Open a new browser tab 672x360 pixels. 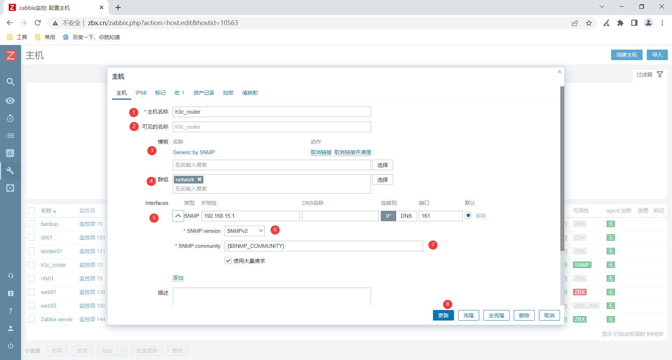[x=118, y=8]
